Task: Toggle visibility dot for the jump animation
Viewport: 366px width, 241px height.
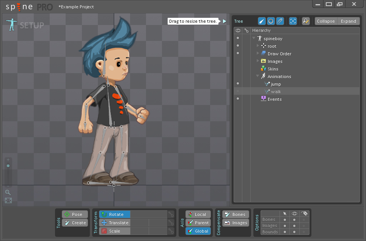Action: (238, 83)
